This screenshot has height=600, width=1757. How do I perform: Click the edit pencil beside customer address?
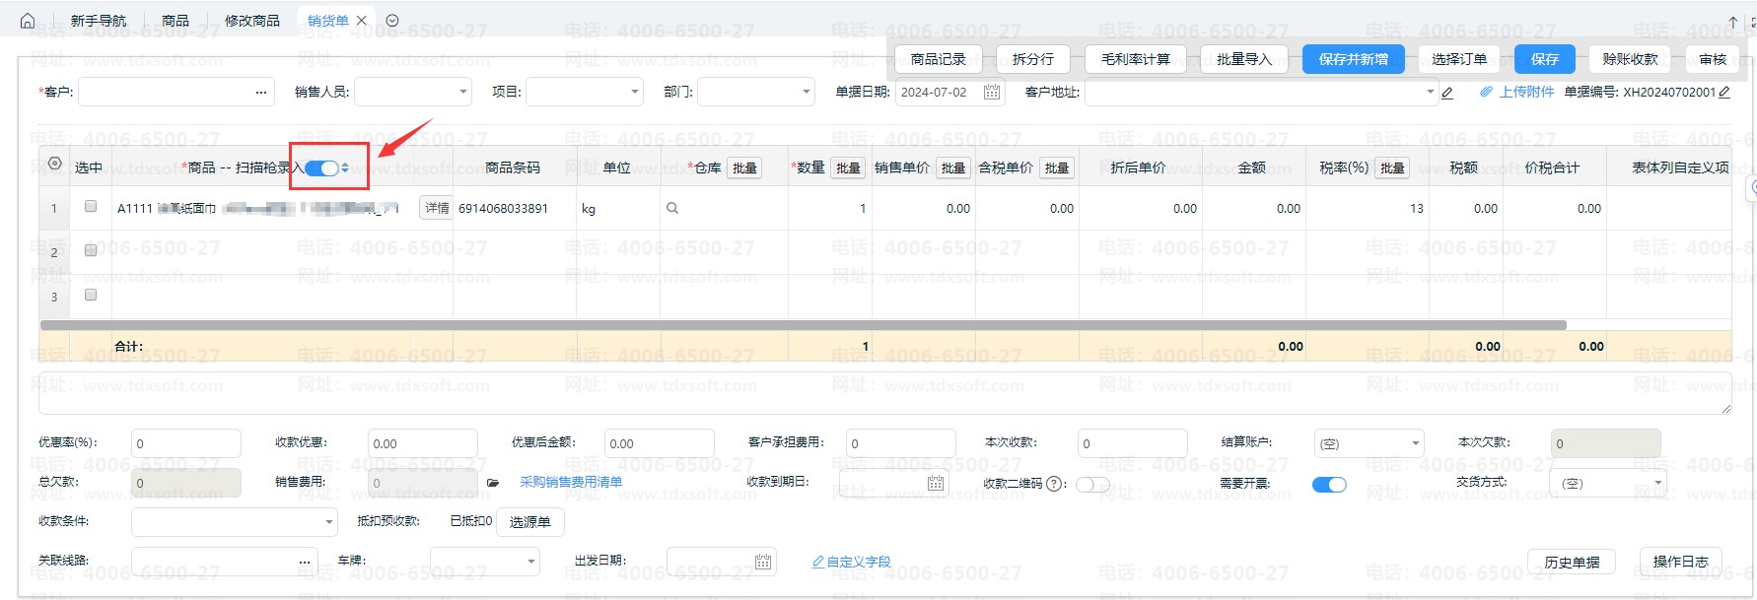(x=1447, y=93)
